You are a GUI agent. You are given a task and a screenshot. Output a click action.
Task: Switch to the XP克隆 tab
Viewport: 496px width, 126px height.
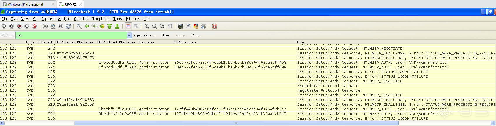click(x=70, y=4)
